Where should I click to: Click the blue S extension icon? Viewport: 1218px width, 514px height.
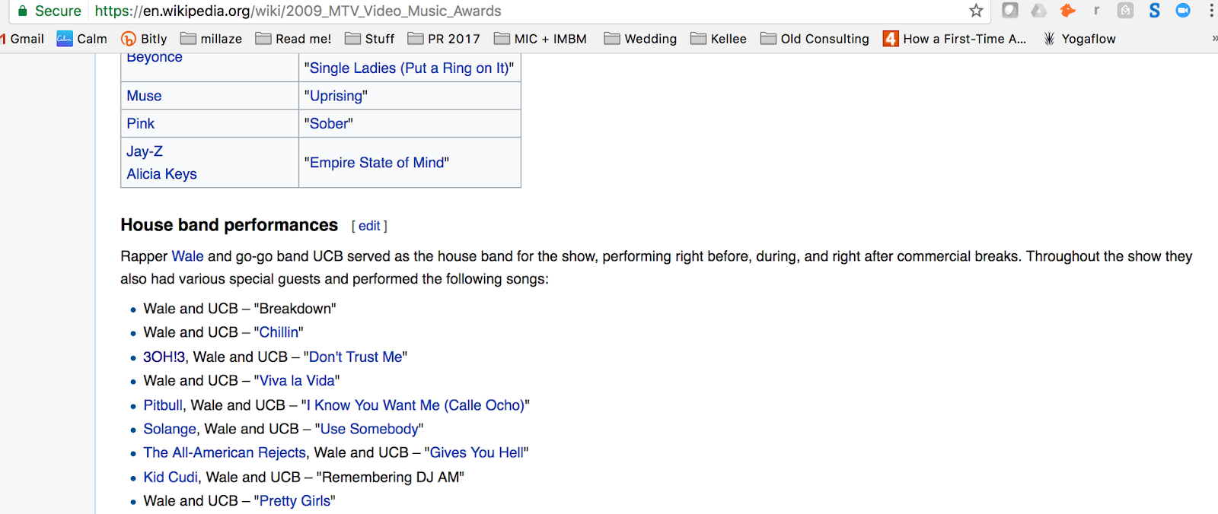(1155, 11)
